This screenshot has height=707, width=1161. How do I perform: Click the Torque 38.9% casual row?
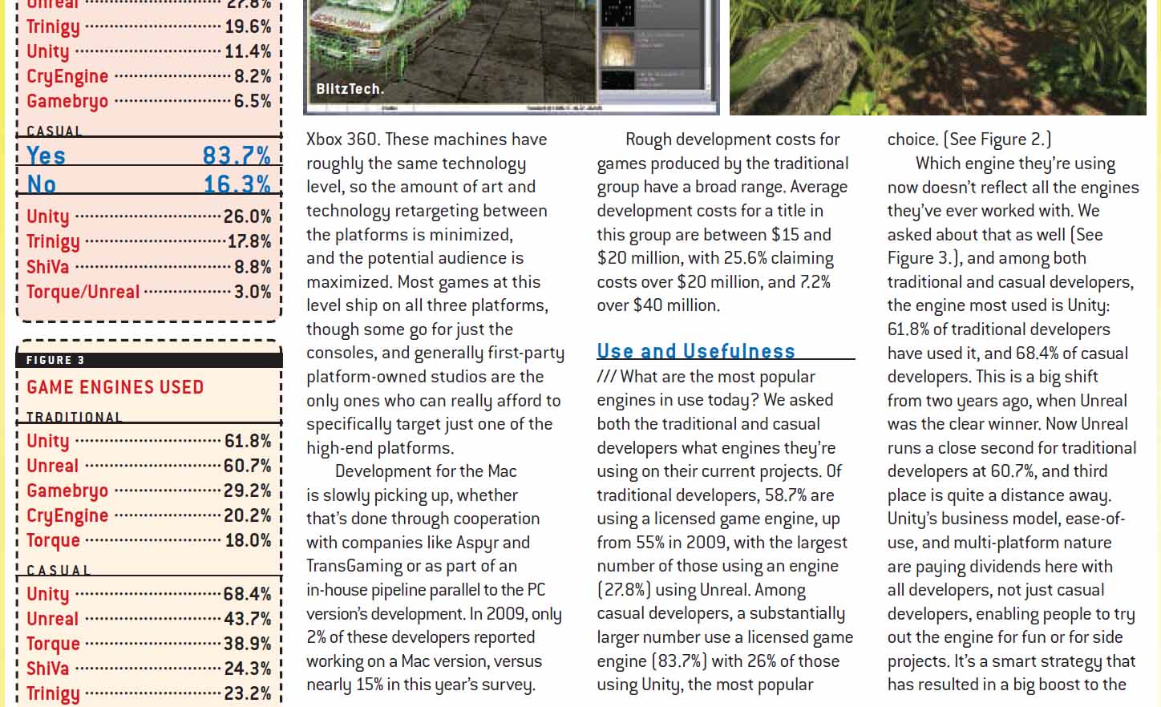[149, 644]
